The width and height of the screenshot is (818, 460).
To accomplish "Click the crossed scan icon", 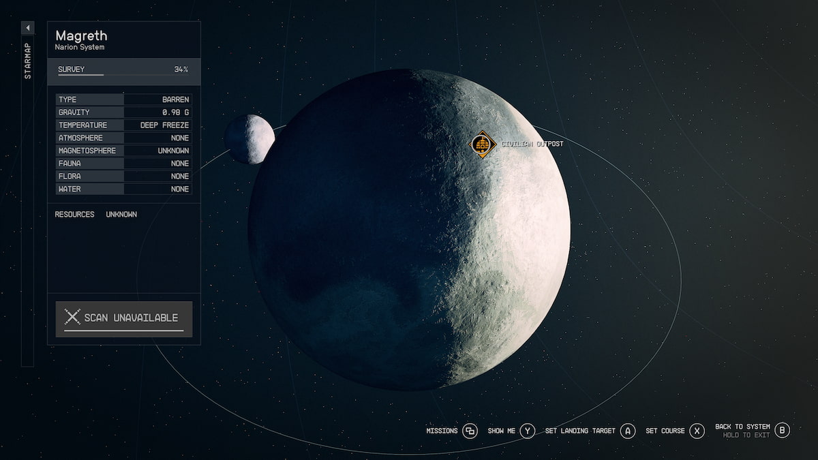I will pos(72,317).
